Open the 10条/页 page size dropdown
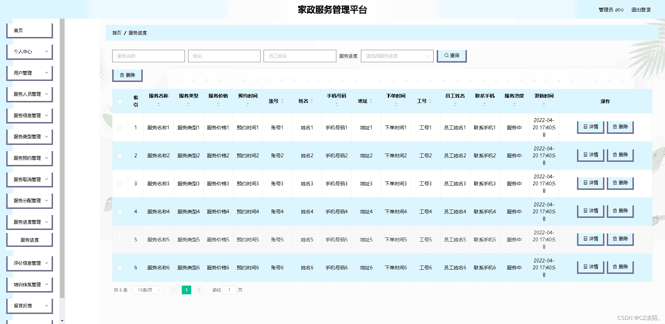This screenshot has height=324, width=665. coord(148,290)
